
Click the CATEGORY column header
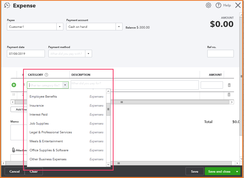click(x=35, y=75)
